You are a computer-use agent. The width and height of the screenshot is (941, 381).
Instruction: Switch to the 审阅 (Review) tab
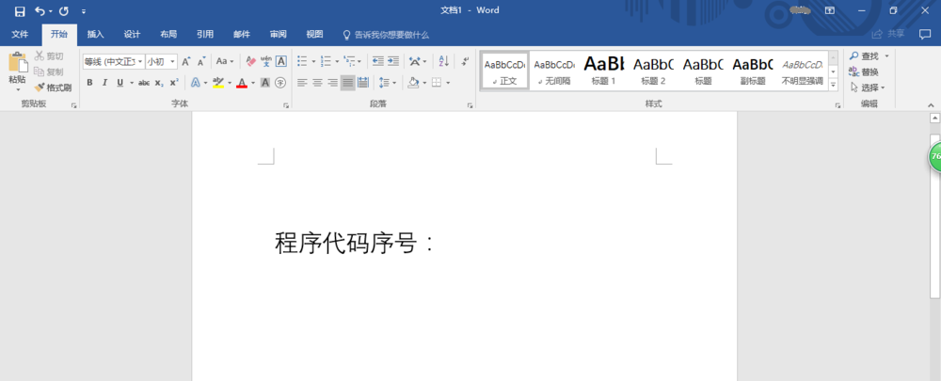[279, 34]
